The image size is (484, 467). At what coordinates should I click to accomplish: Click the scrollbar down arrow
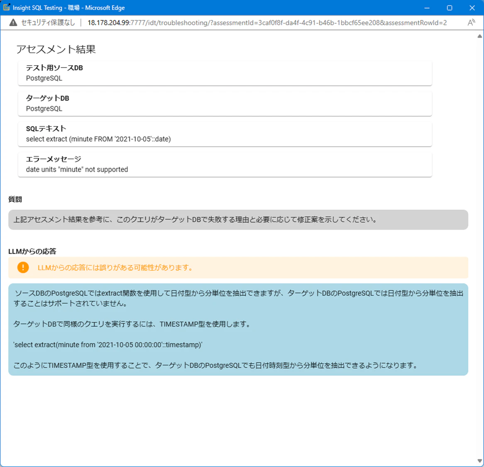480,461
